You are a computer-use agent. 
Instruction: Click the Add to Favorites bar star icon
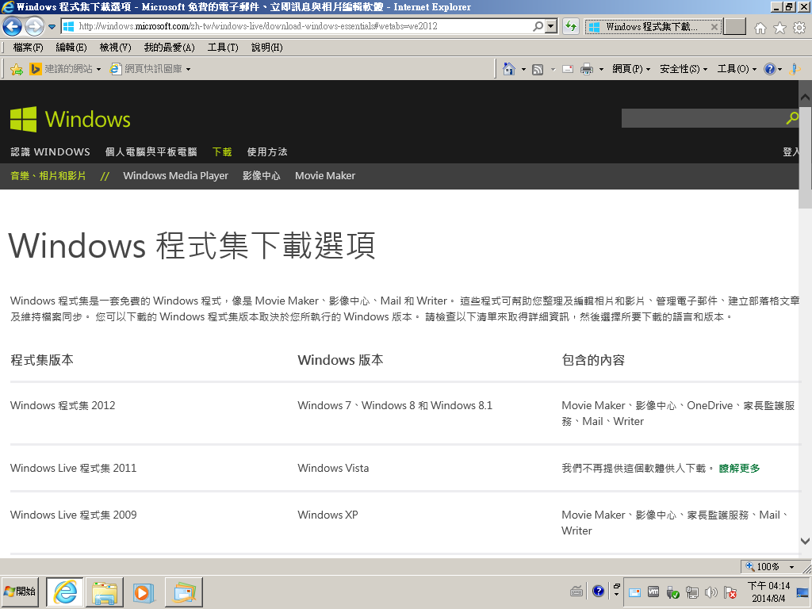17,69
